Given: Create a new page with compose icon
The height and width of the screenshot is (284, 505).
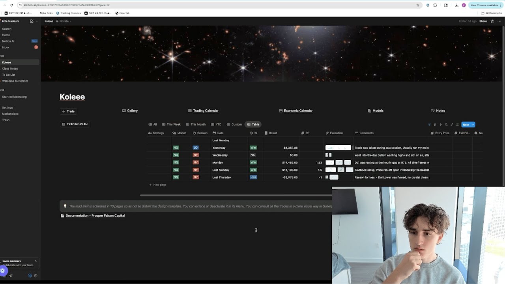Looking at the screenshot, I should 32,21.
